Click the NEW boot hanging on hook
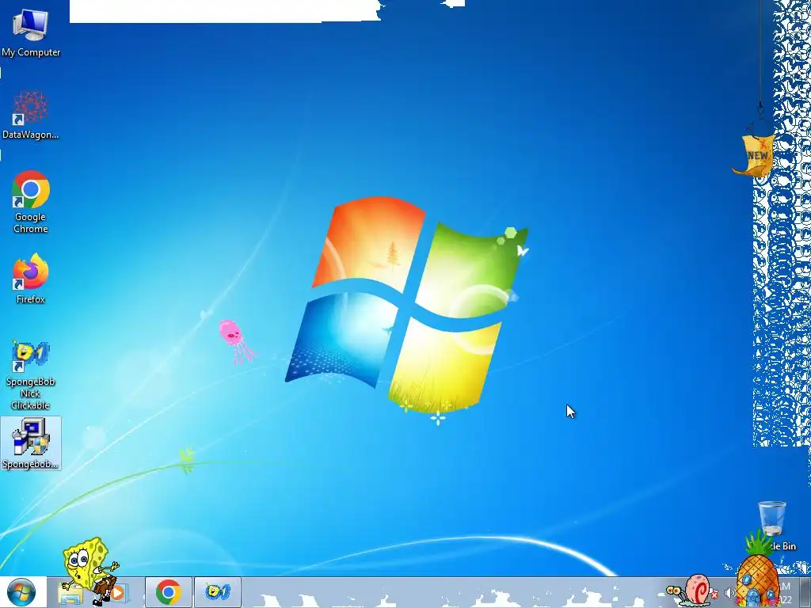This screenshot has height=608, width=811. [754, 155]
